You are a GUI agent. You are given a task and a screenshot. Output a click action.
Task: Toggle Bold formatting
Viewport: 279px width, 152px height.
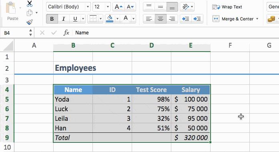coord(52,19)
